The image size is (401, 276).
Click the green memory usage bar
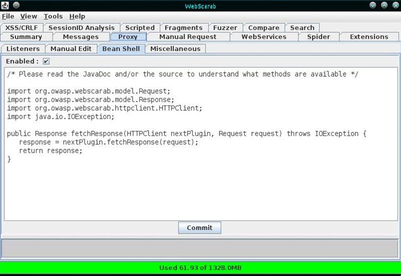[200, 267]
